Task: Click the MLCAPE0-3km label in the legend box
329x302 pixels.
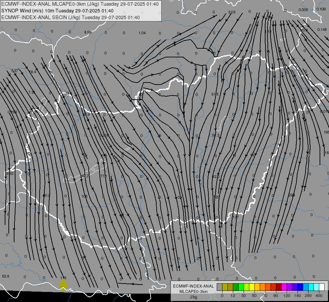Action: [x=194, y=292]
